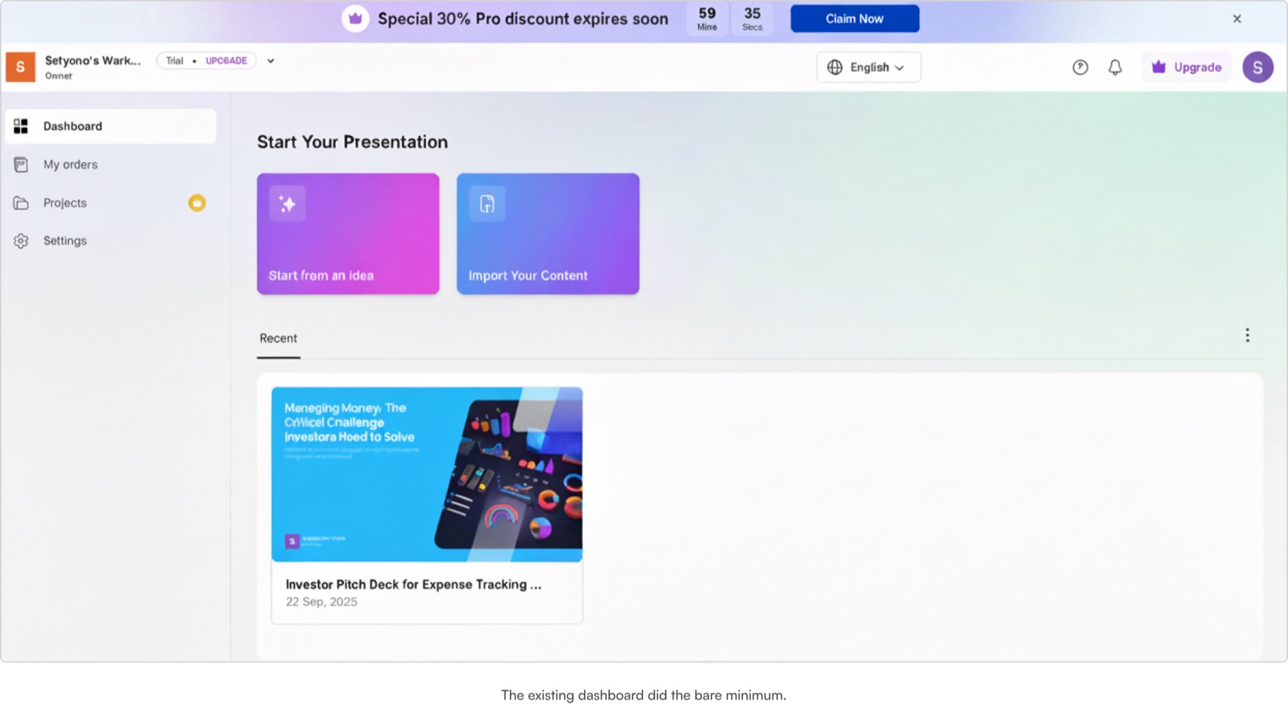Click the crown icon in promo banner
This screenshot has width=1288, height=704.
point(355,19)
